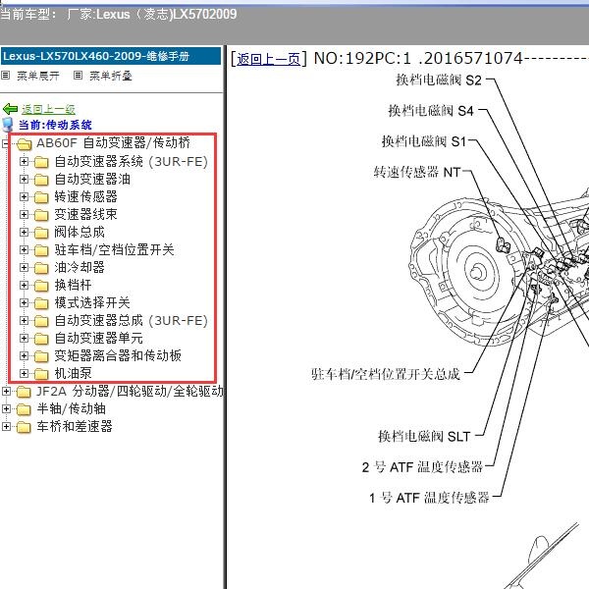Click the 菜单展开 list icon
The image size is (589, 589).
tap(5, 76)
